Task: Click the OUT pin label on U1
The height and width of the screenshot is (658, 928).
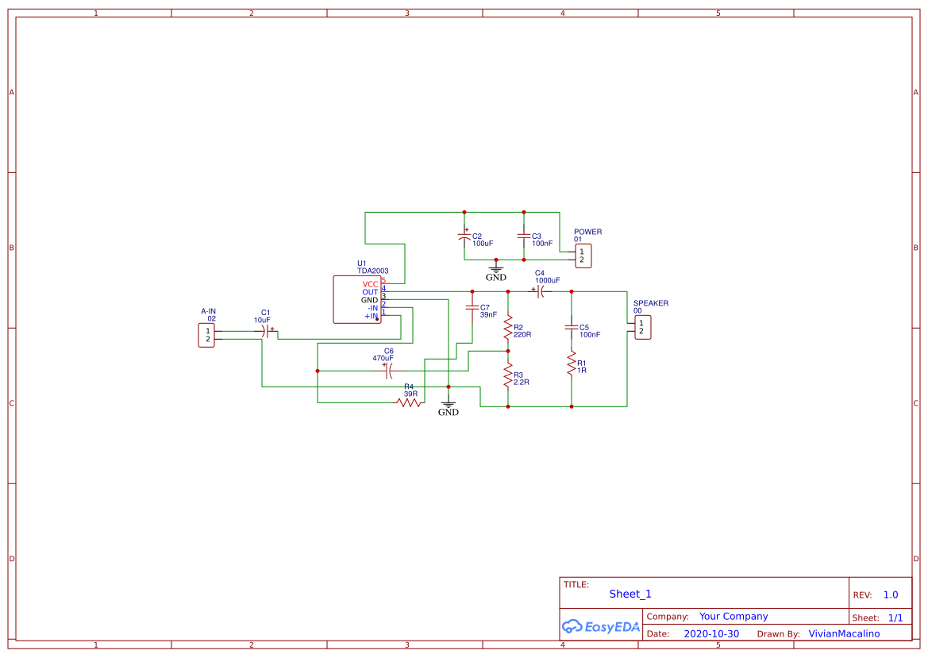Action: 370,292
